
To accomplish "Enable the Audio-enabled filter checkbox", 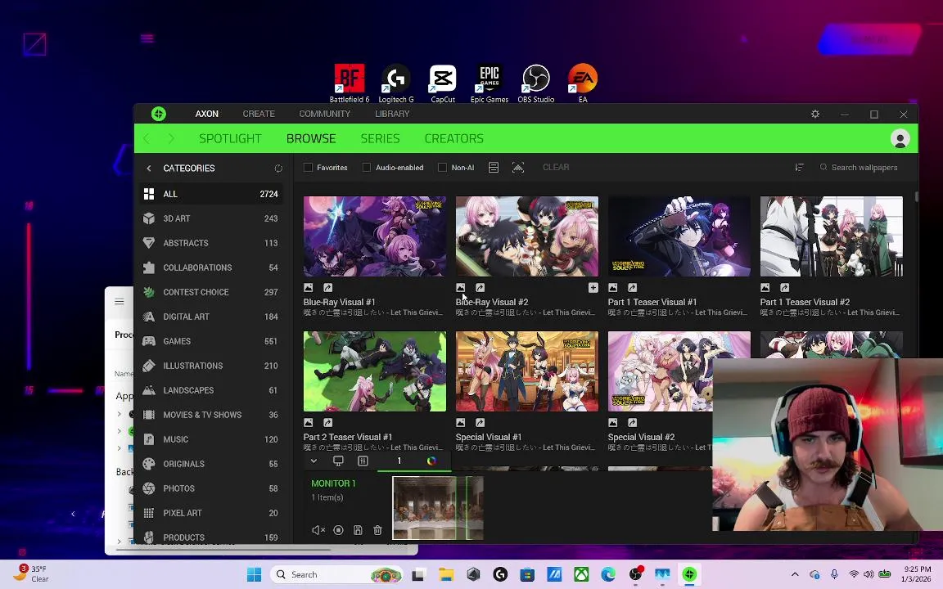I will pyautogui.click(x=366, y=168).
